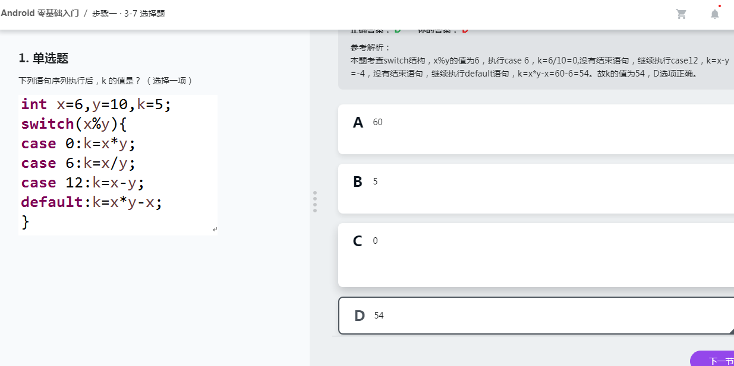The height and width of the screenshot is (366, 734).
Task: Click the return mark beside the code snippet
Action: [x=215, y=230]
